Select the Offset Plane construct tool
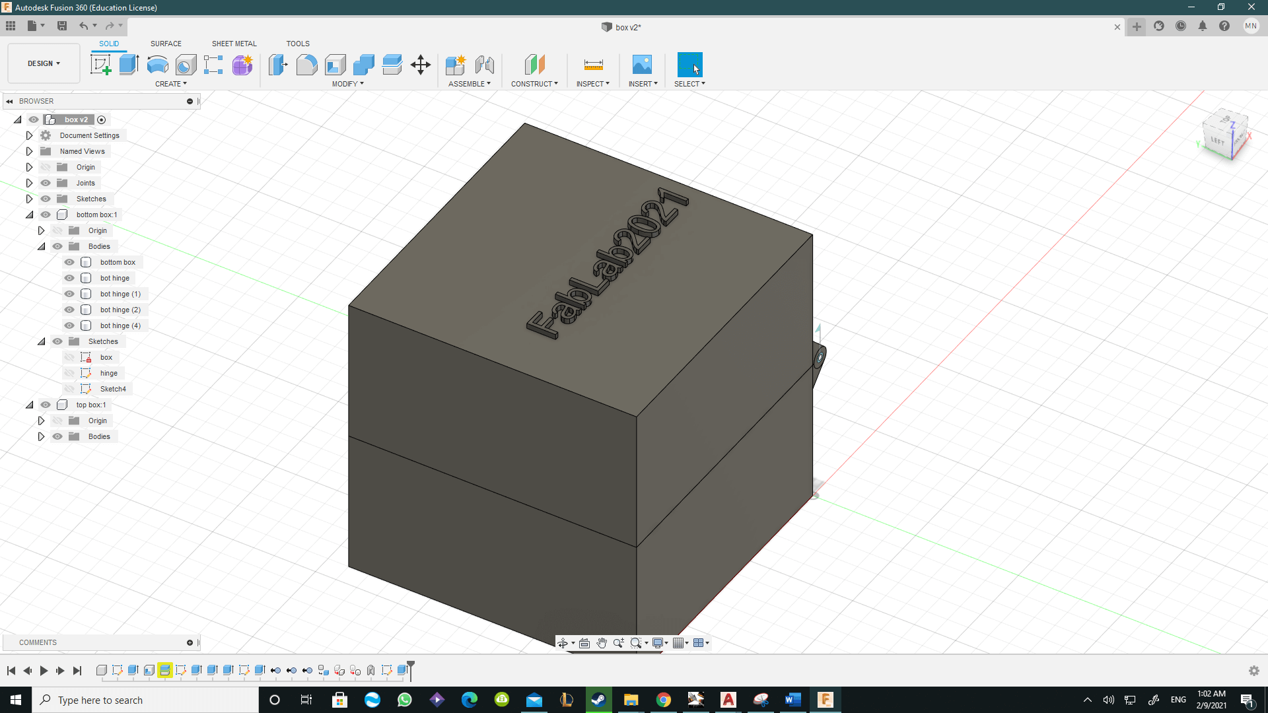Image resolution: width=1268 pixels, height=713 pixels. click(x=534, y=65)
